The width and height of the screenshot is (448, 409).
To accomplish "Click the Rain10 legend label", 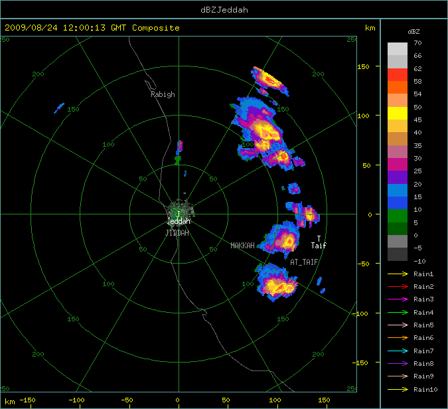I will tap(425, 389).
